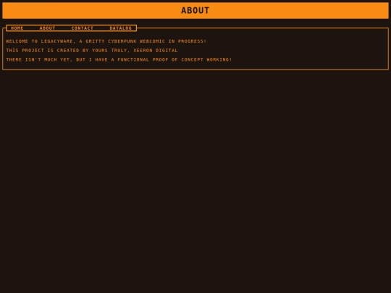Viewport: 391px width, 293px height.
Task: Select the 'WELCOME TO LEGACYWARE' text line
Action: click(x=106, y=41)
